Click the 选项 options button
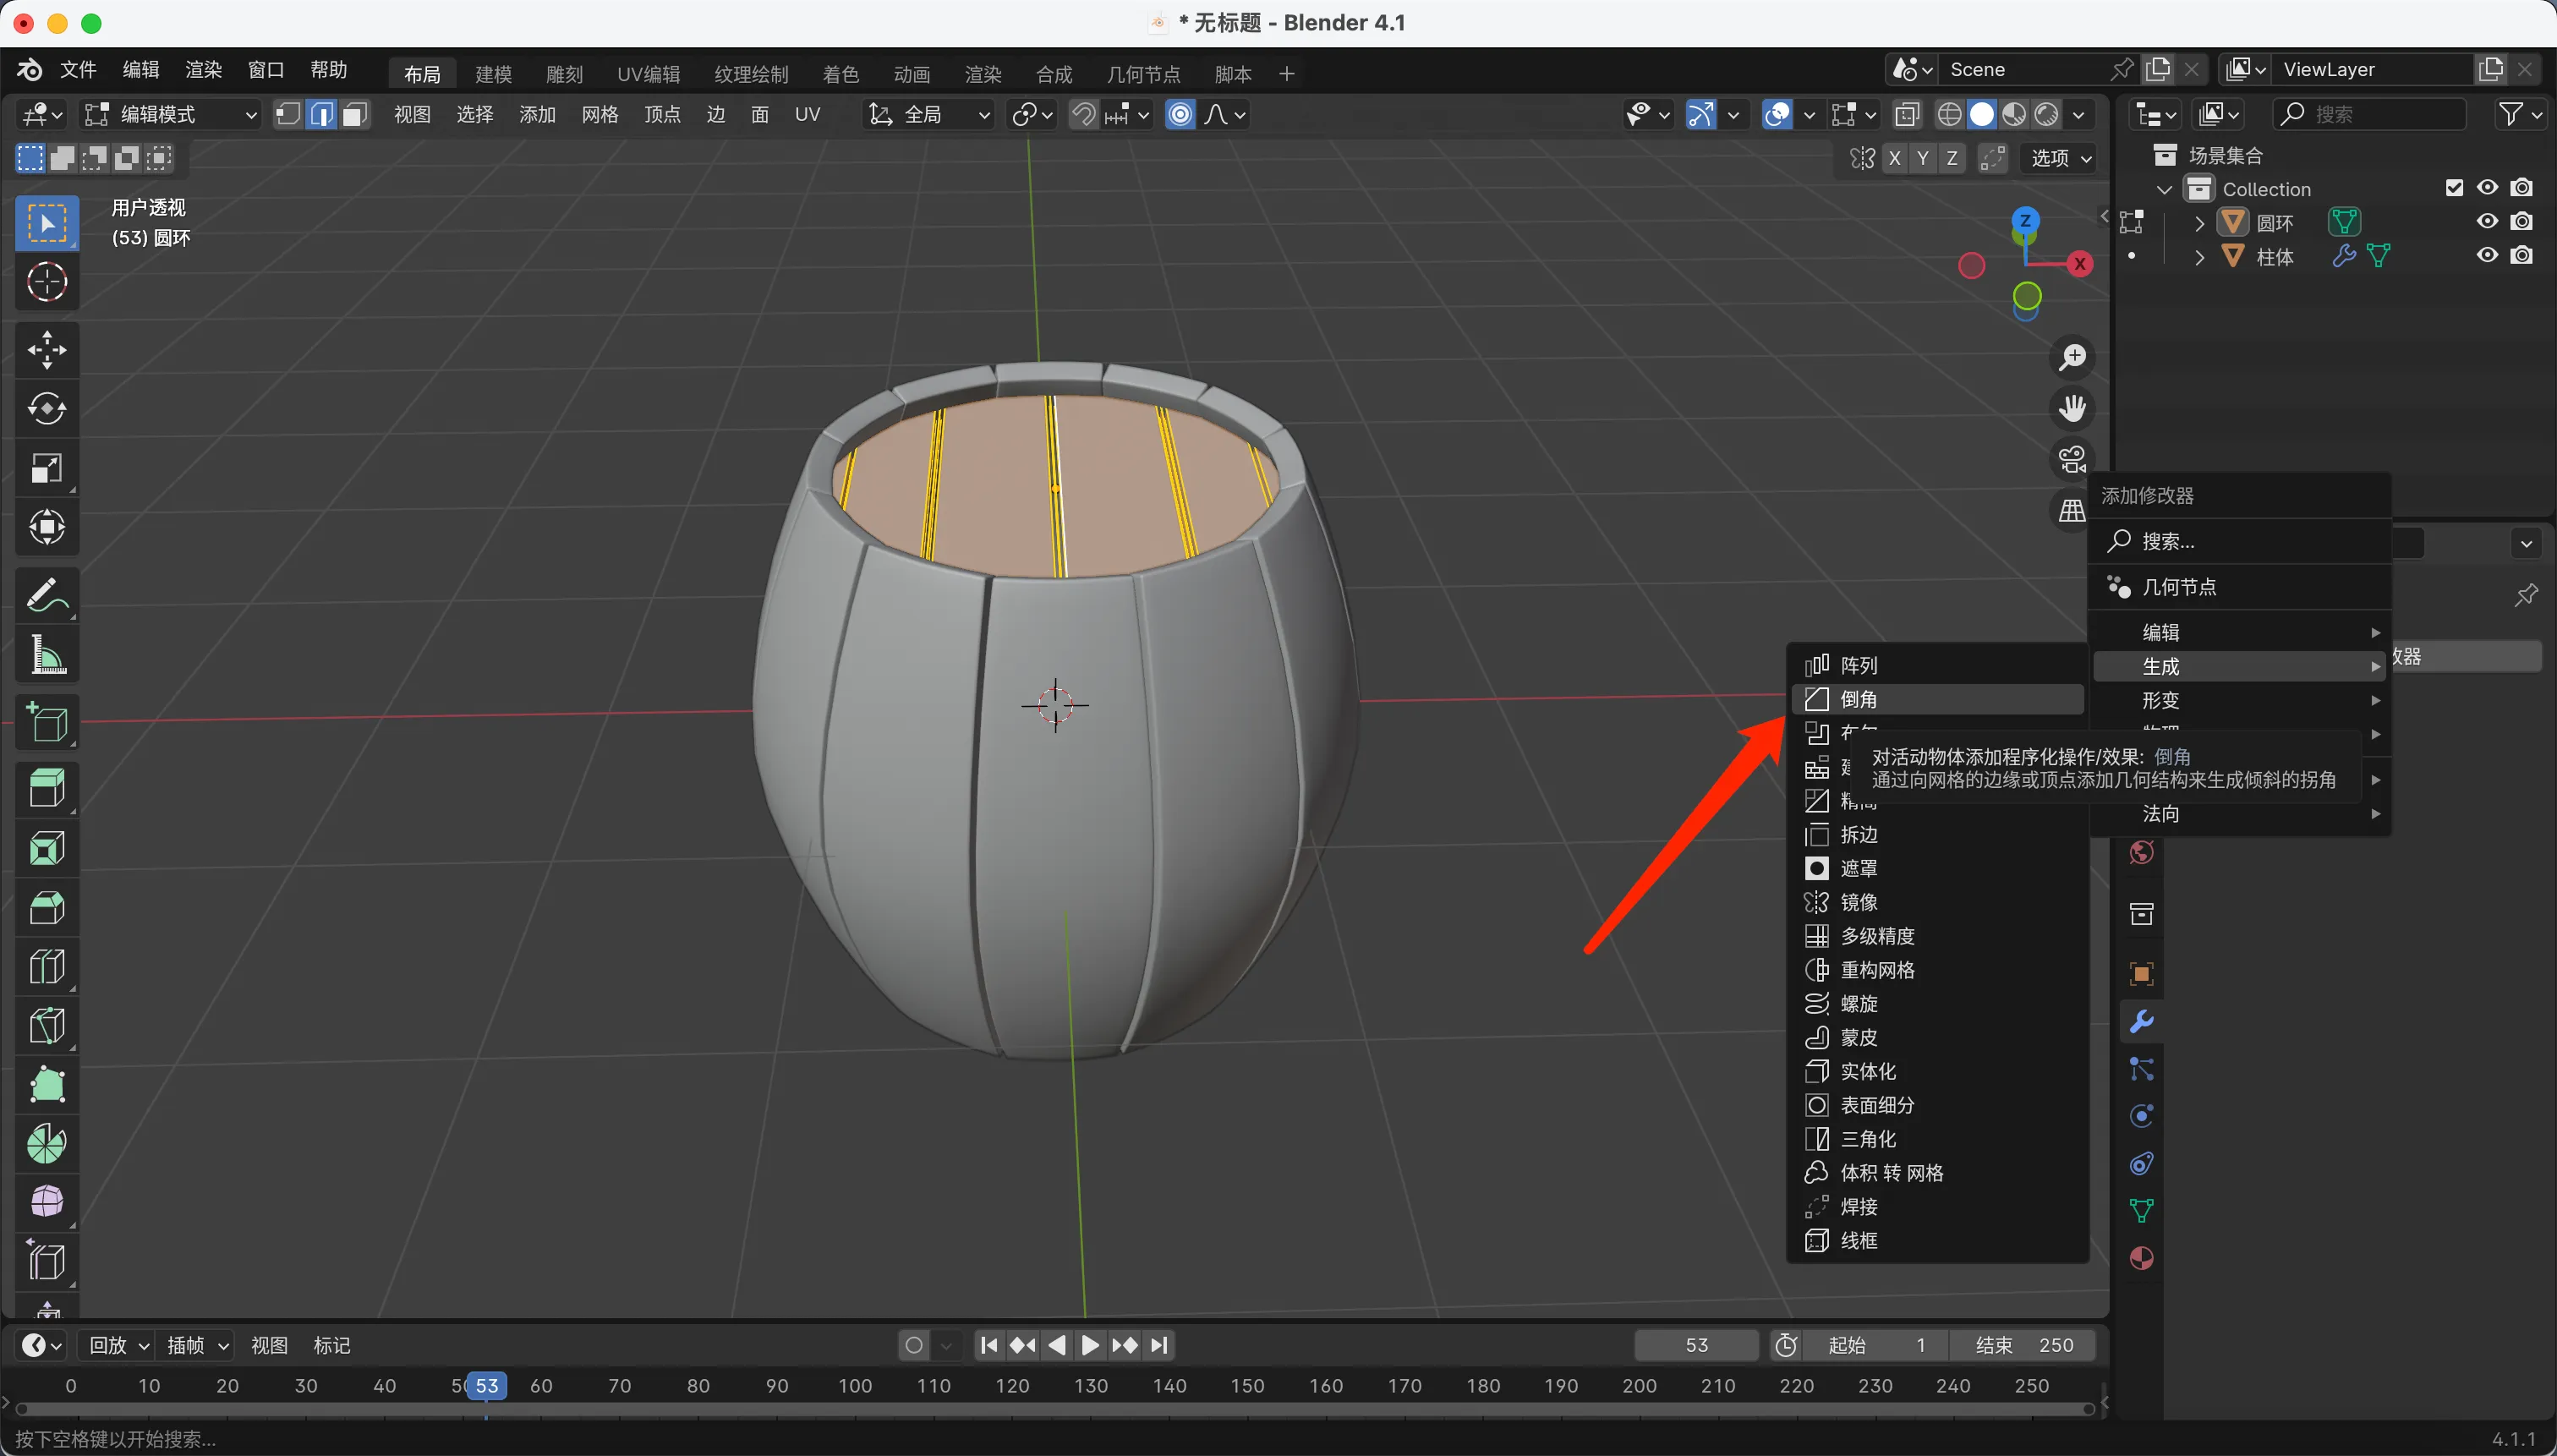The width and height of the screenshot is (2557, 1456). tap(2061, 158)
